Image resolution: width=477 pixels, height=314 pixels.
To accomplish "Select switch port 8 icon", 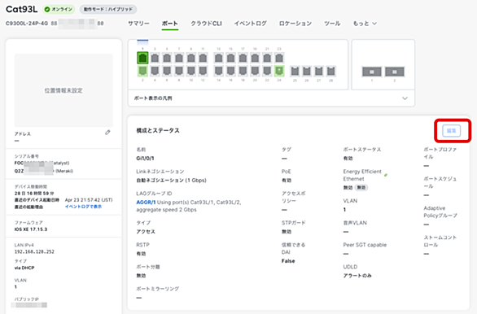I will pos(179,71).
